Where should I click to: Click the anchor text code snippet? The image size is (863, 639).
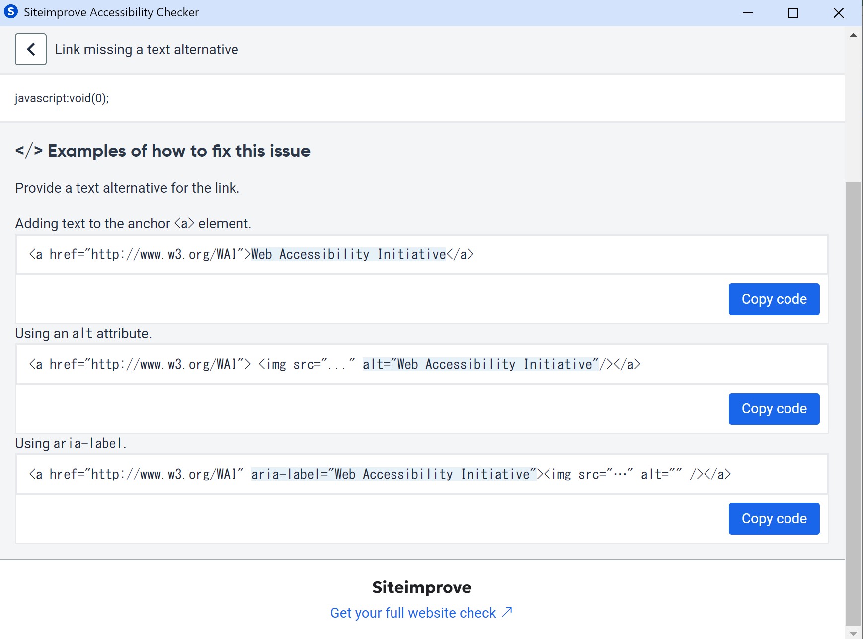pyautogui.click(x=251, y=254)
